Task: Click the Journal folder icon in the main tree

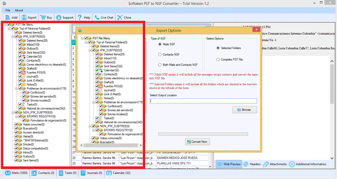Action: click(x=24, y=76)
